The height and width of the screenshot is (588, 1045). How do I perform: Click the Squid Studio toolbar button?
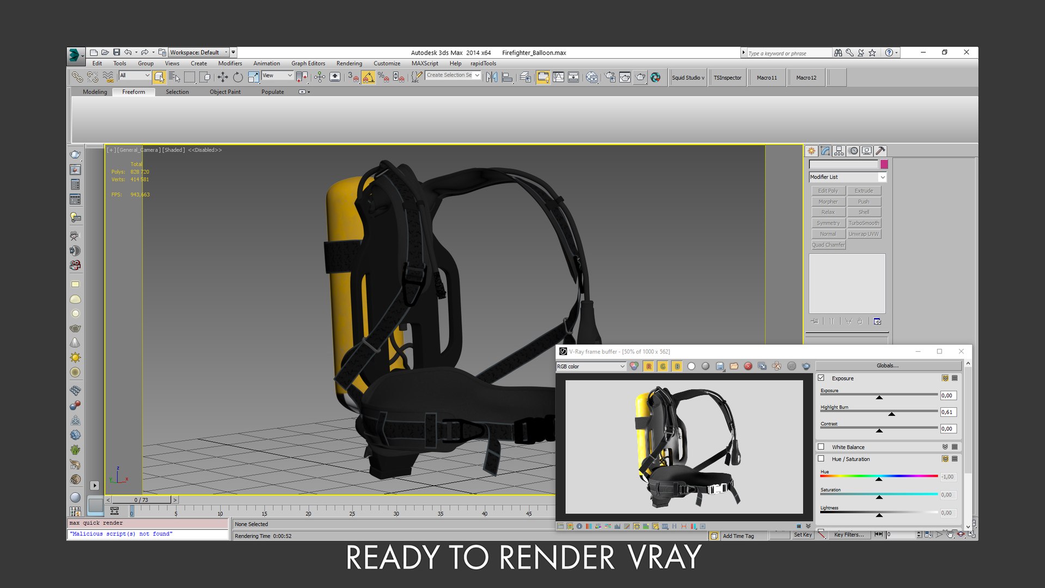[x=688, y=77]
